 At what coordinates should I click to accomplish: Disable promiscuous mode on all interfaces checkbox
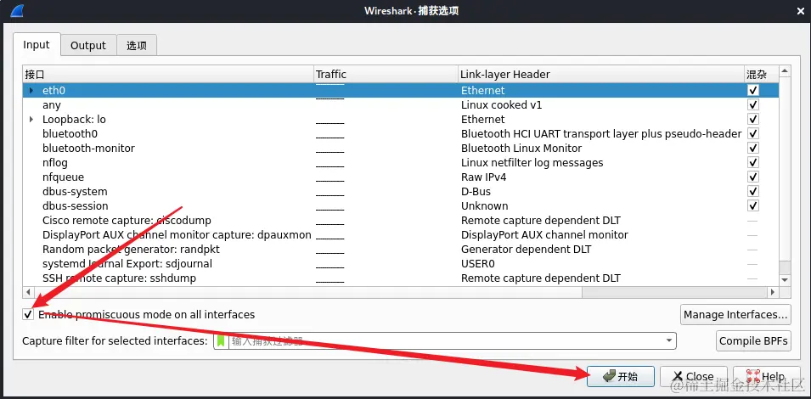pos(28,314)
